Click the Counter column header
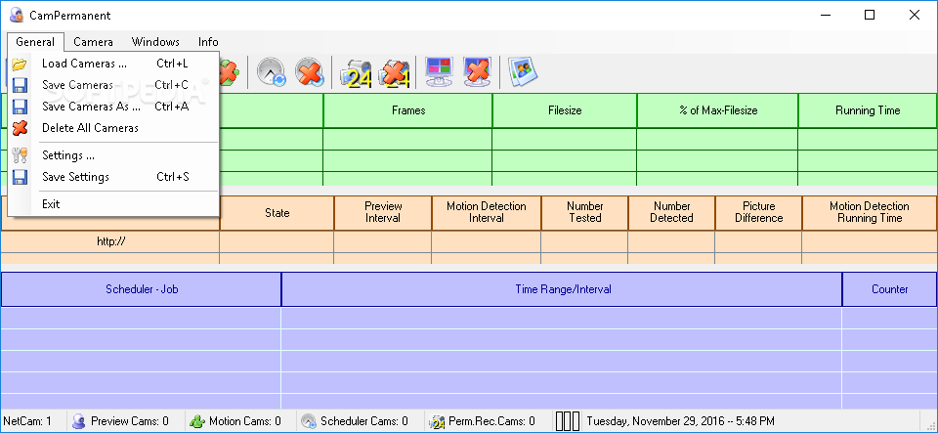The image size is (938, 433). (889, 289)
